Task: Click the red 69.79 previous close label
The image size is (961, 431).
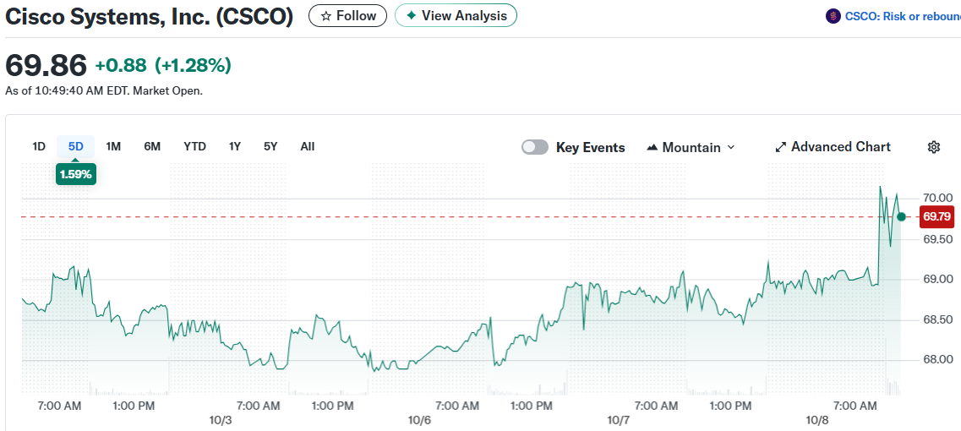Action: [936, 217]
